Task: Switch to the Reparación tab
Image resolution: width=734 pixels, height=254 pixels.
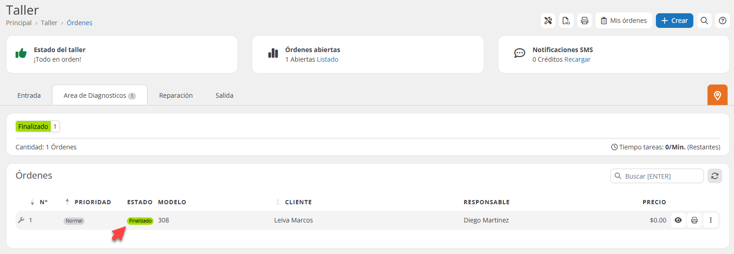Action: pyautogui.click(x=176, y=95)
